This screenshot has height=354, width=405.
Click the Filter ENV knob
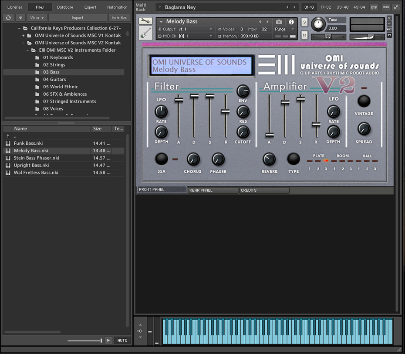click(243, 91)
